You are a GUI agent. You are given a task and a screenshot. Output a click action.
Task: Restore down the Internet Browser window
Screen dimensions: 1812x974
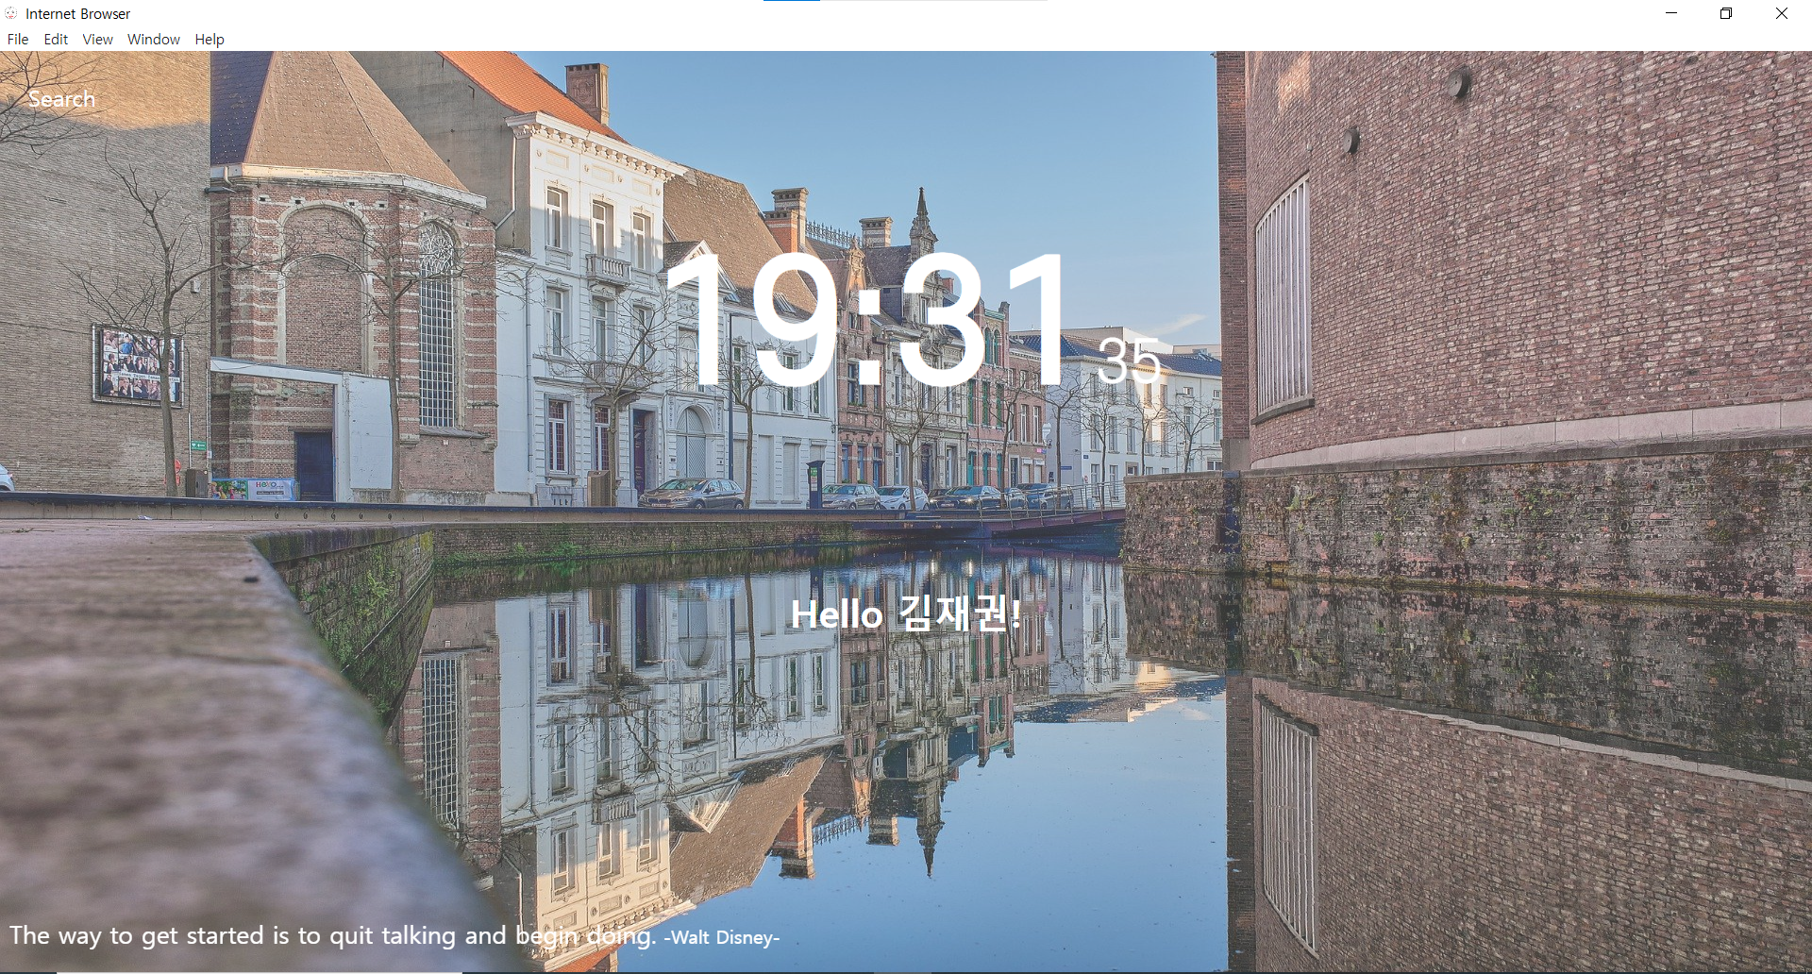tap(1726, 13)
